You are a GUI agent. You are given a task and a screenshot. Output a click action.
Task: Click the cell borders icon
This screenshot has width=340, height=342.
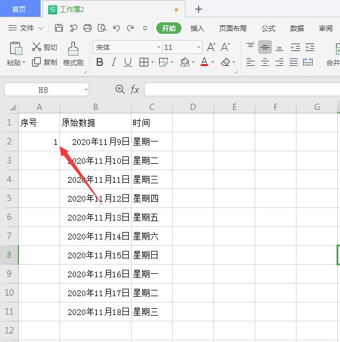(x=144, y=62)
